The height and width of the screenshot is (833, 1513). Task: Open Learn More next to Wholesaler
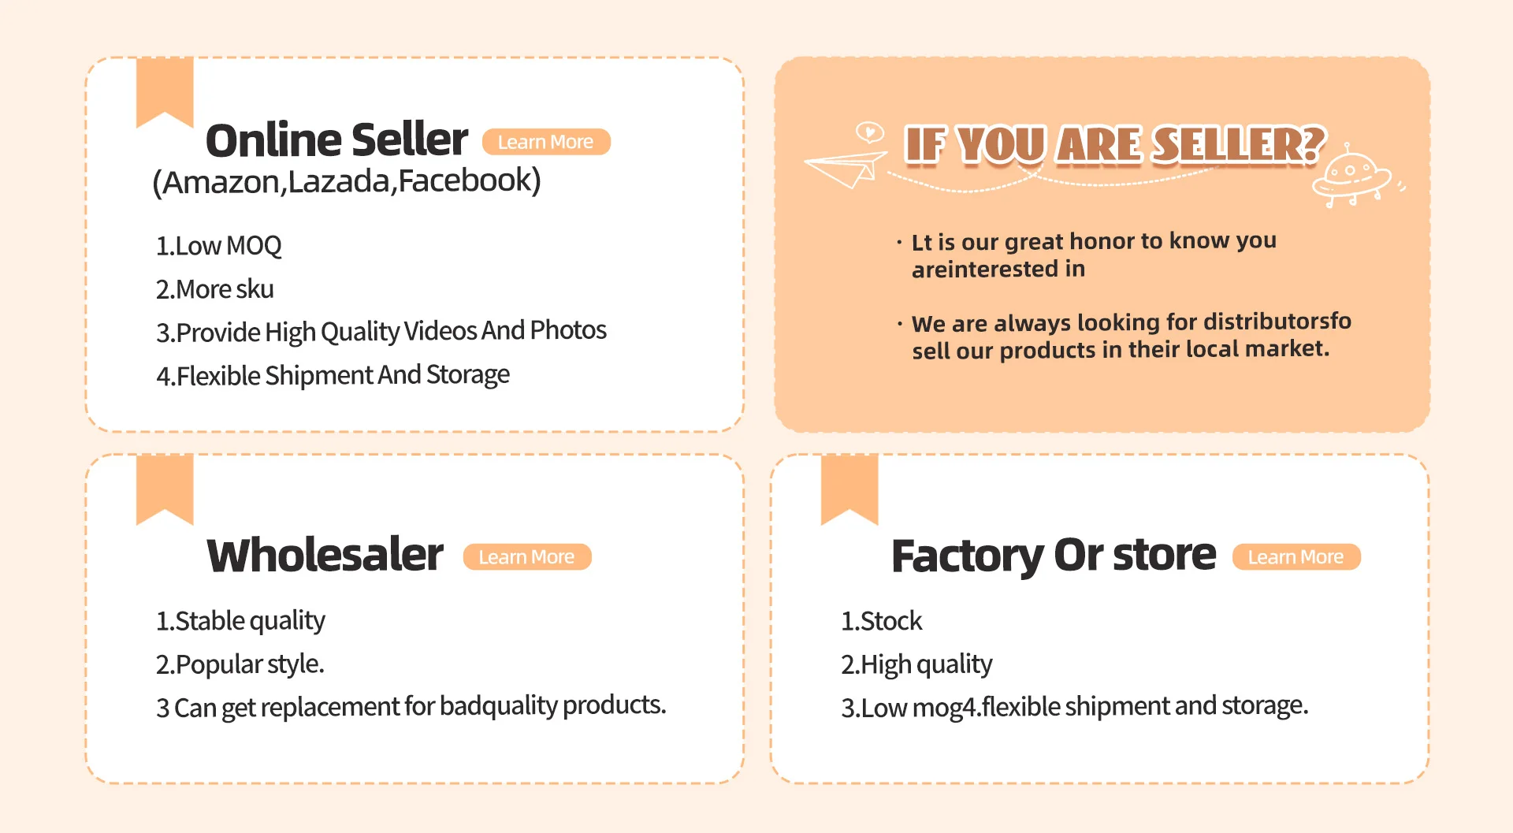(526, 557)
